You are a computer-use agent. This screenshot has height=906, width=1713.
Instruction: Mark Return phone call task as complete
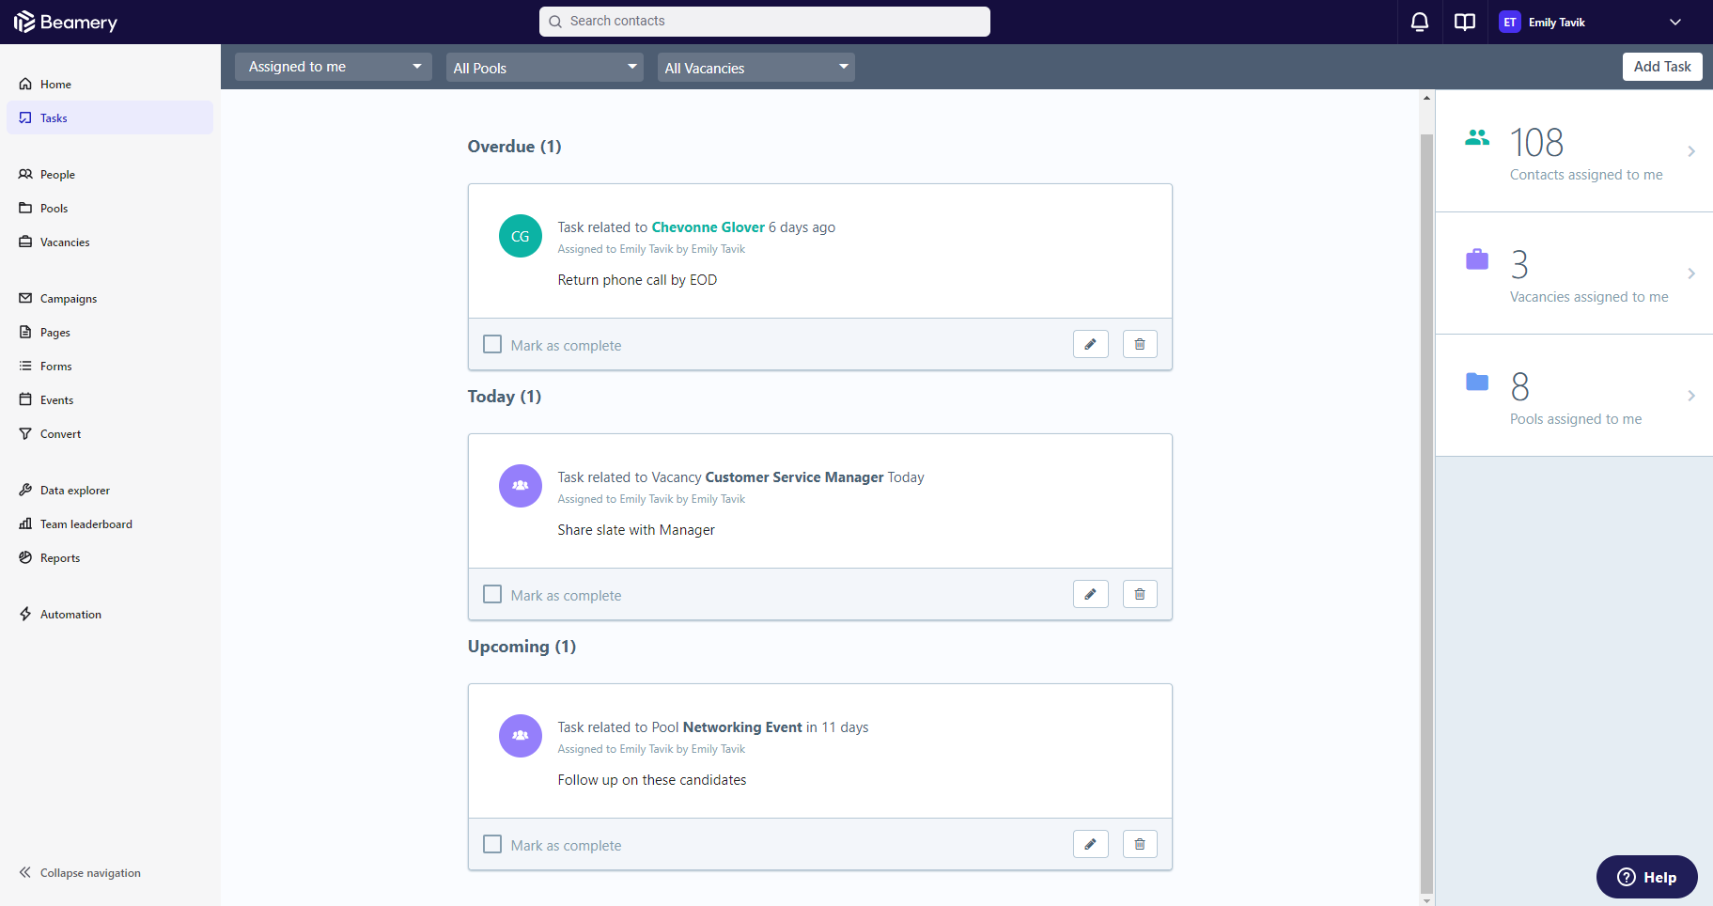point(492,344)
